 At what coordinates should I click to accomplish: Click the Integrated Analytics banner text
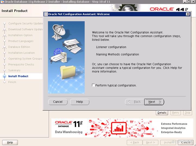(x=173, y=128)
